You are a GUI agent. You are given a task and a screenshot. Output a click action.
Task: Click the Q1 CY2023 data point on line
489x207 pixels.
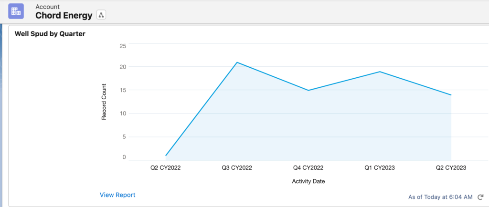380,72
